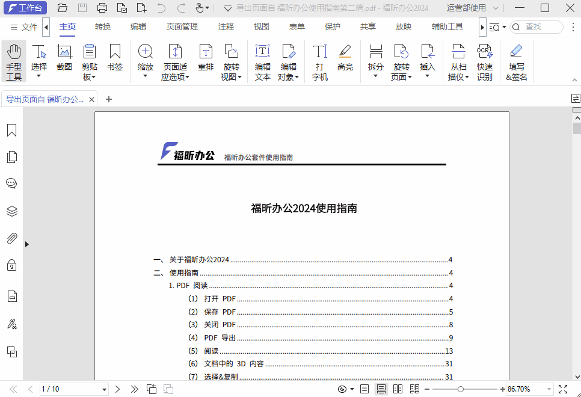Open the Typewriter tool (打字机)
Screen dimensions: 581x397
319,60
